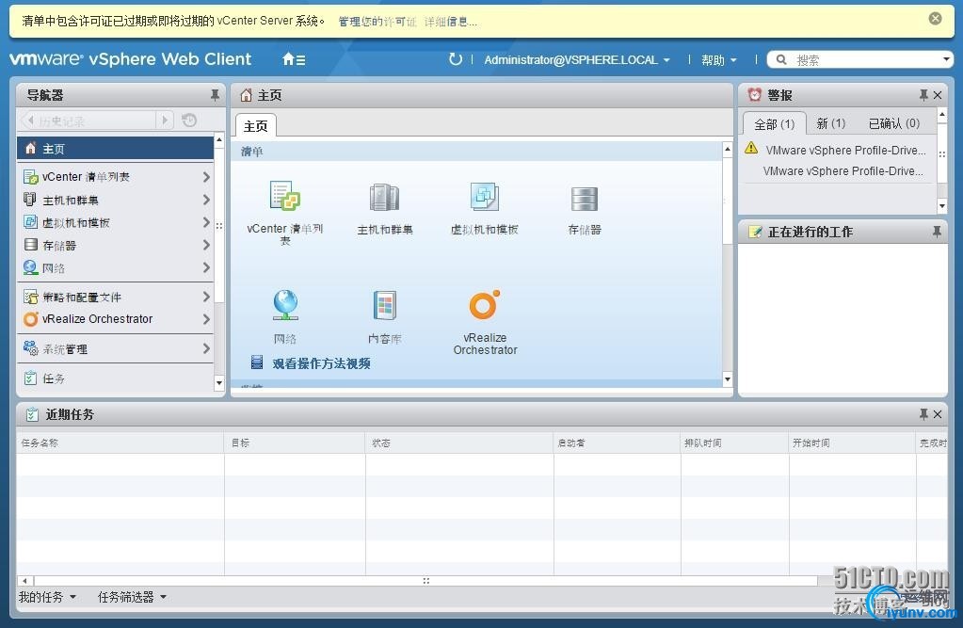
Task: Select vRealize Orchestrator in navigator
Action: [x=116, y=319]
